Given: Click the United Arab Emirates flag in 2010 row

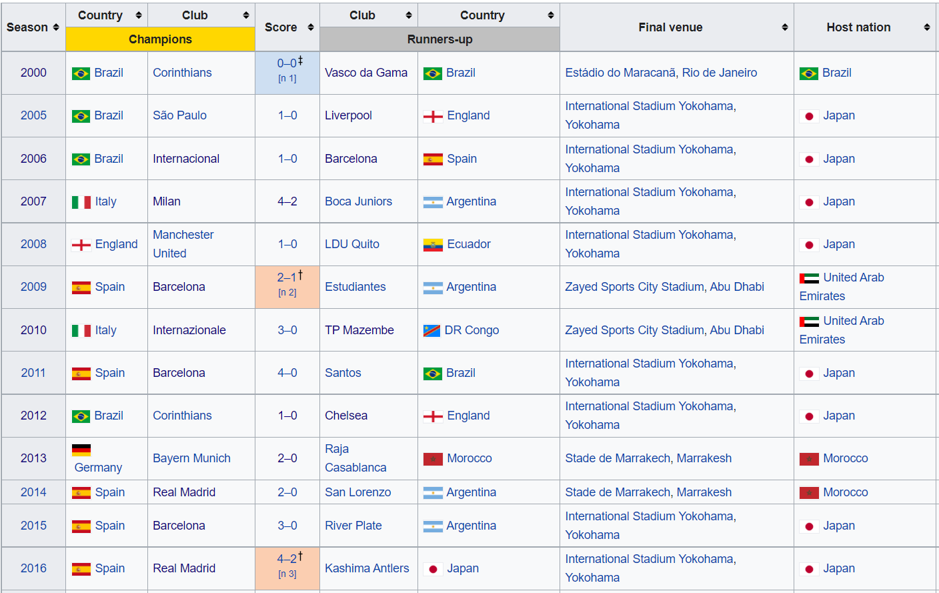Looking at the screenshot, I should pos(809,322).
